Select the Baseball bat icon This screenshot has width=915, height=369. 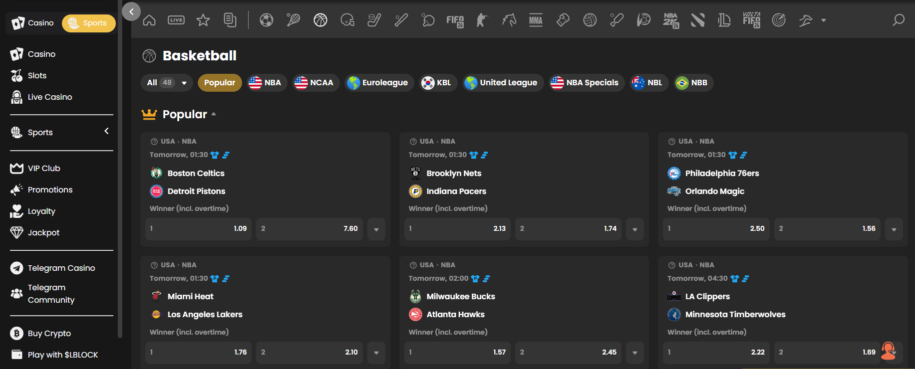pos(401,20)
